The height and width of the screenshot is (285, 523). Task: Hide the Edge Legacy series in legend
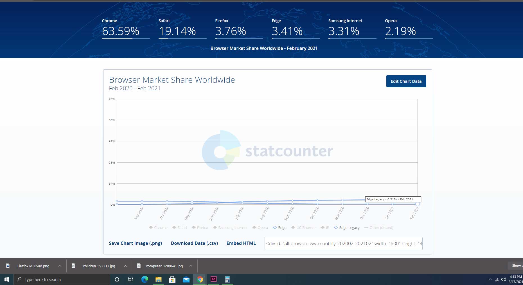pos(347,227)
